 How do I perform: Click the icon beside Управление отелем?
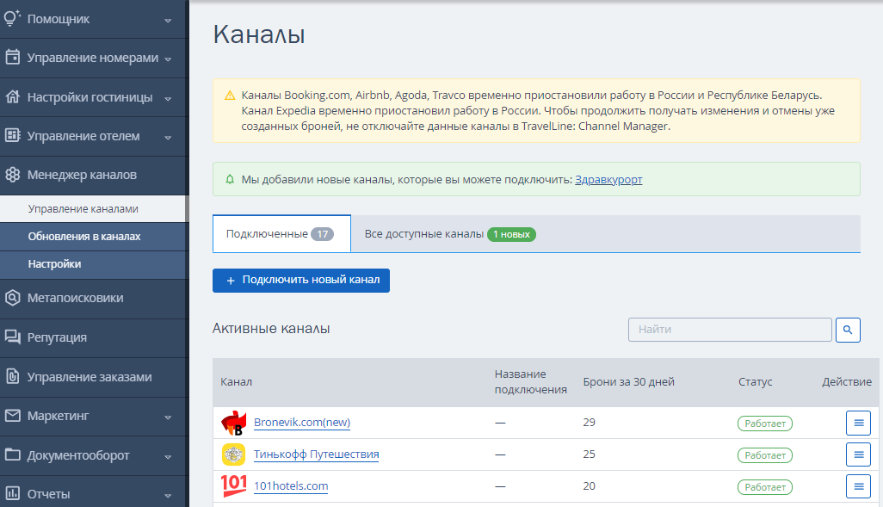point(12,136)
